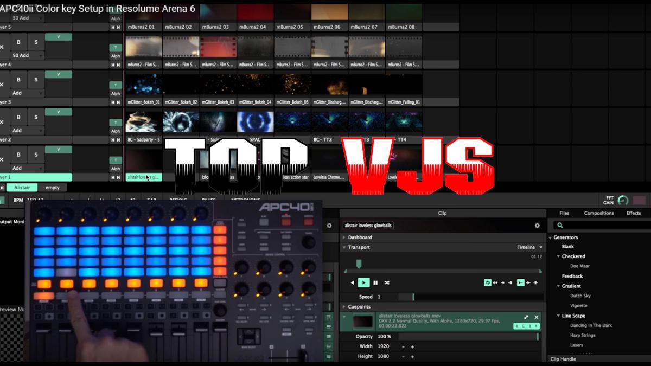Collapse the Line Scape generator group

click(559, 316)
